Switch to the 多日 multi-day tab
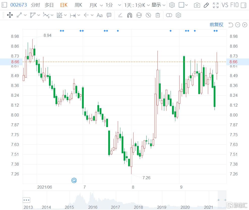This screenshot has width=249, height=210. [x=49, y=5]
